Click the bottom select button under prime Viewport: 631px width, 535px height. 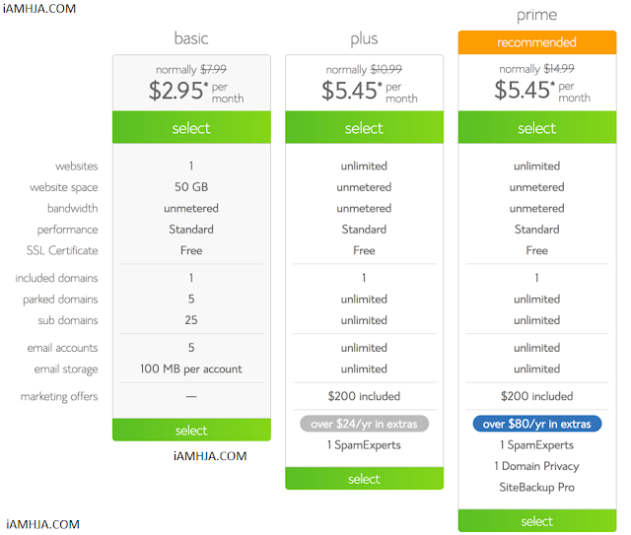click(x=536, y=521)
